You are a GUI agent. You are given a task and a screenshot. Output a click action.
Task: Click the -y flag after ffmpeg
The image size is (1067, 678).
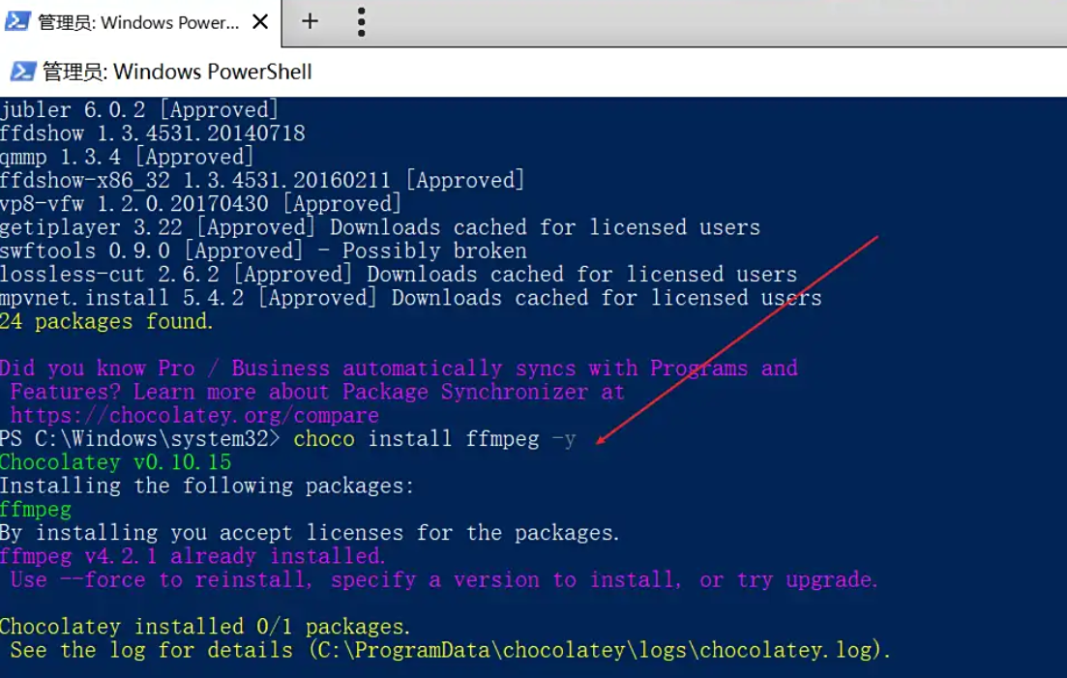click(563, 439)
